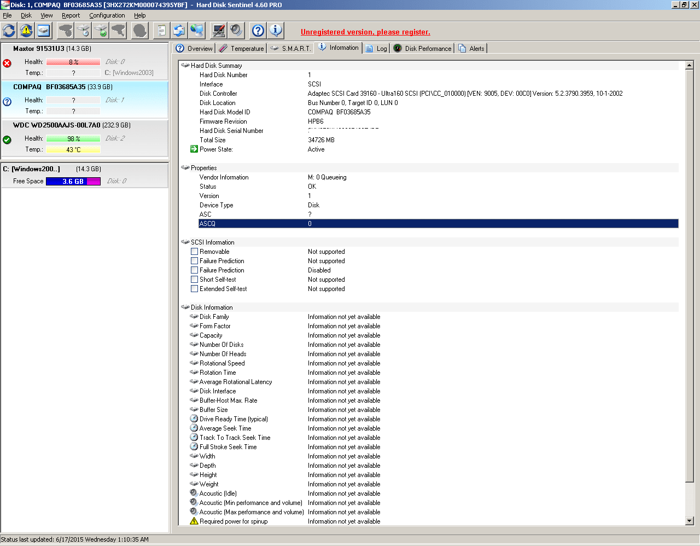The width and height of the screenshot is (700, 546).
Task: Open the View menu
Action: (47, 15)
